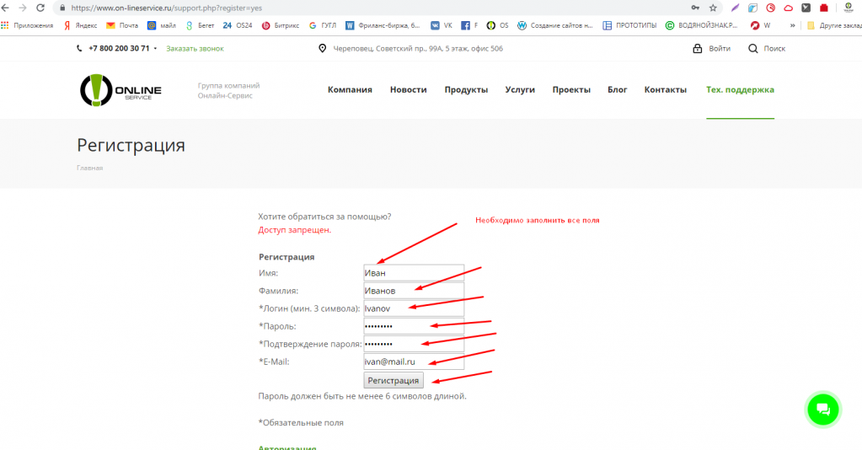Image resolution: width=862 pixels, height=450 pixels.
Task: Click the Заказать звонок link
Action: [195, 48]
